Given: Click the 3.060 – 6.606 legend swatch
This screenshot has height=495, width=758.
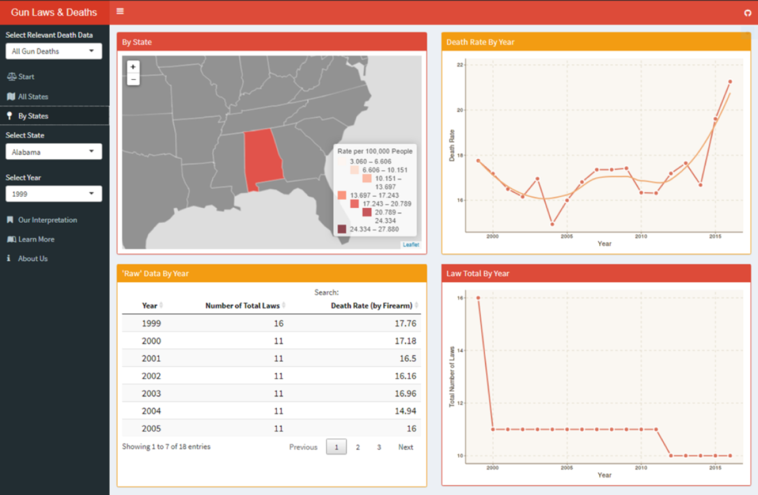Looking at the screenshot, I should point(342,162).
